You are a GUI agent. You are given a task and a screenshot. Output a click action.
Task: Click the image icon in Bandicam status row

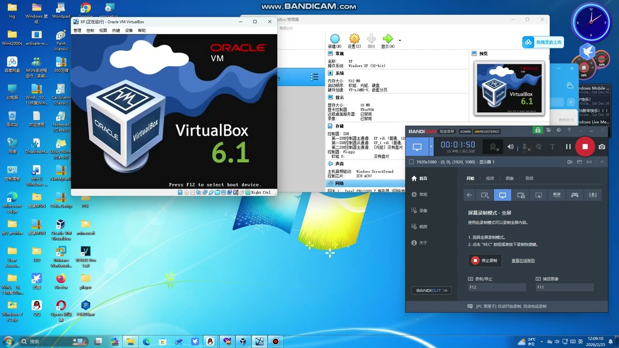click(x=580, y=162)
